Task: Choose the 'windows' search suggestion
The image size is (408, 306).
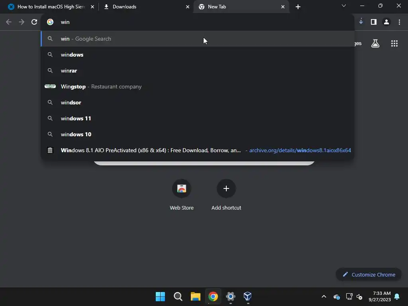Action: tap(198, 55)
